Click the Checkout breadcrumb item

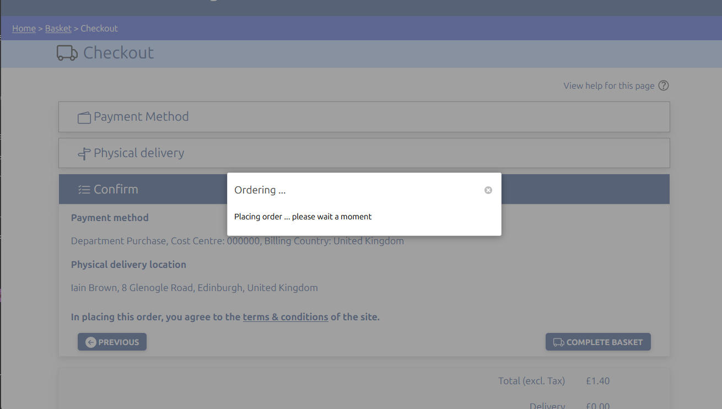99,29
